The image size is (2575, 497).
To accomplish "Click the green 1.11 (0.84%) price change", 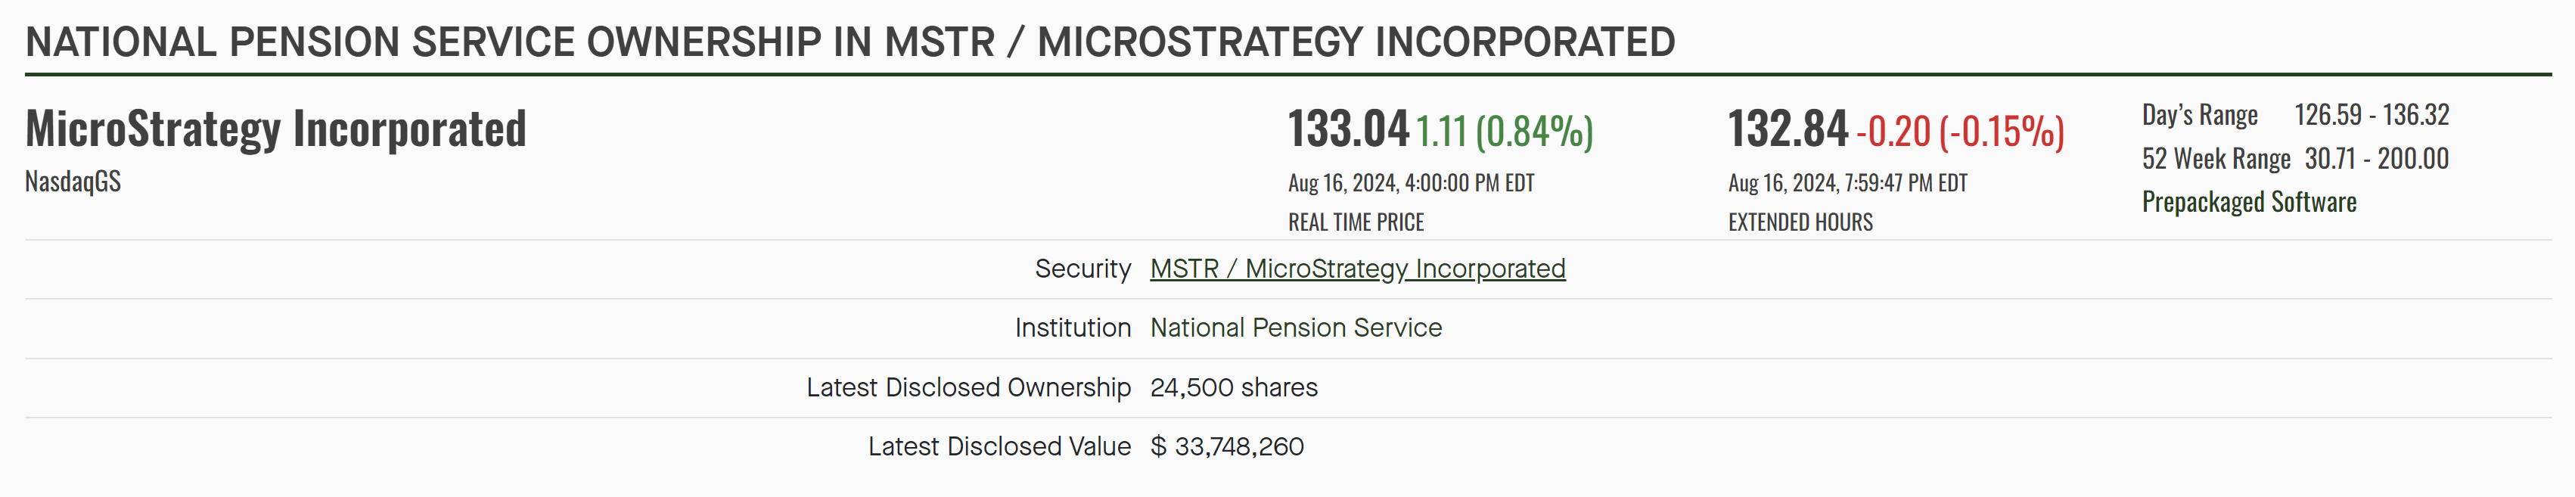I will point(1505,131).
